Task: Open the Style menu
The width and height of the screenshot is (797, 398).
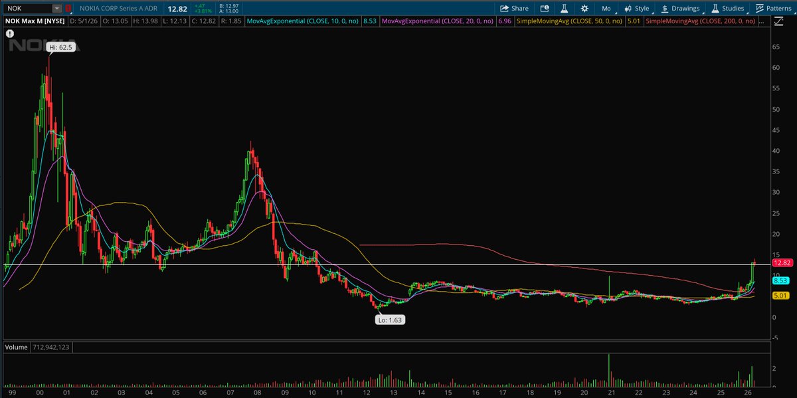Action: point(636,9)
